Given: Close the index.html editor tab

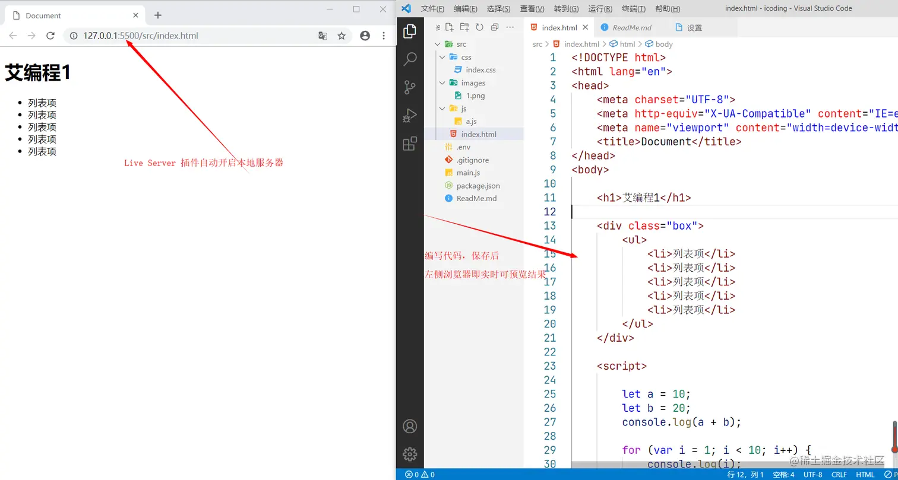Looking at the screenshot, I should click(586, 27).
